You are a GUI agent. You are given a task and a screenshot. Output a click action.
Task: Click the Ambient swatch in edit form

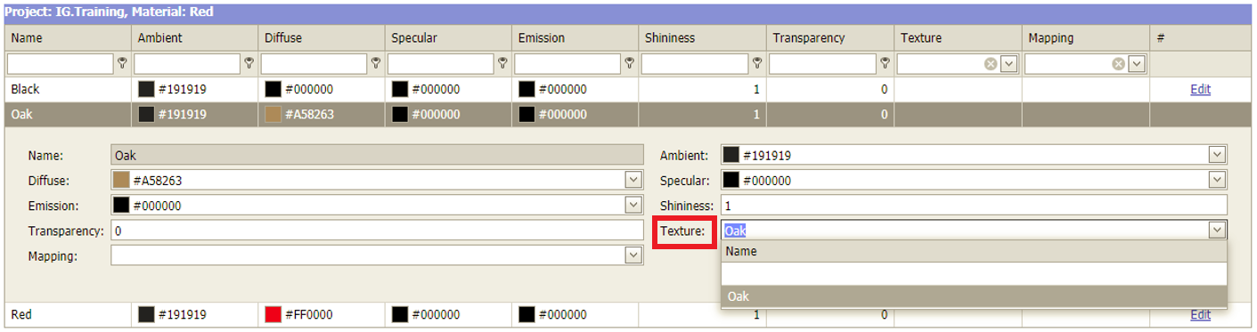coord(731,156)
